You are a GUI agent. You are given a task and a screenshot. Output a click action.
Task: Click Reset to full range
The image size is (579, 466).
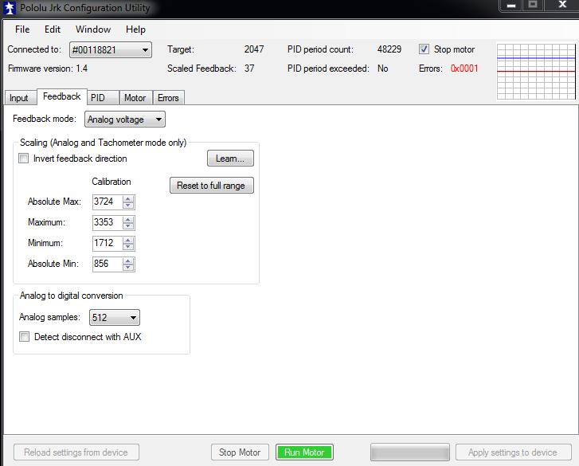212,186
